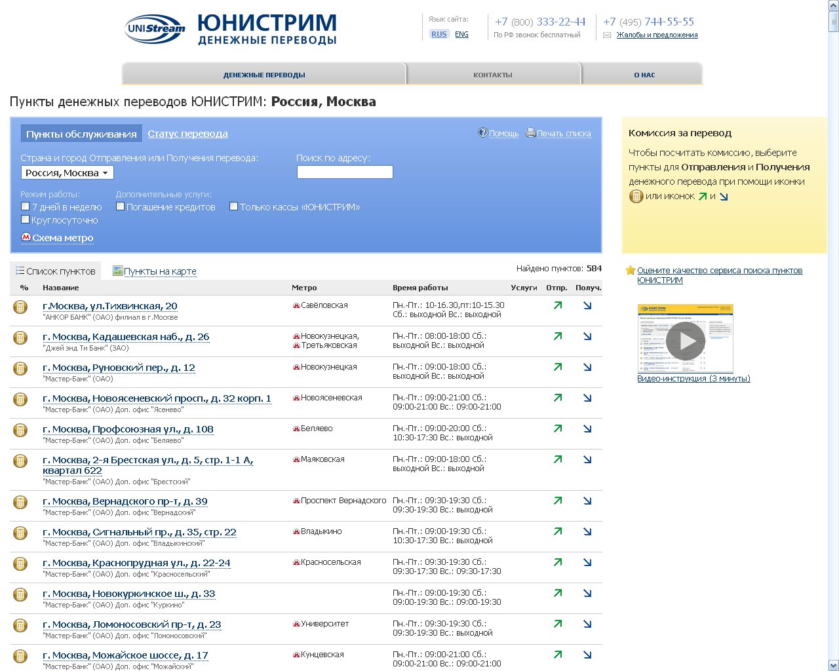839x671 pixels.
Task: Check the Погашение кредитов option
Action: pos(121,206)
